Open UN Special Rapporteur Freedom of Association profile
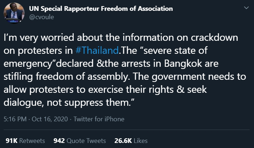The height and width of the screenshot is (148, 254). click(100, 8)
